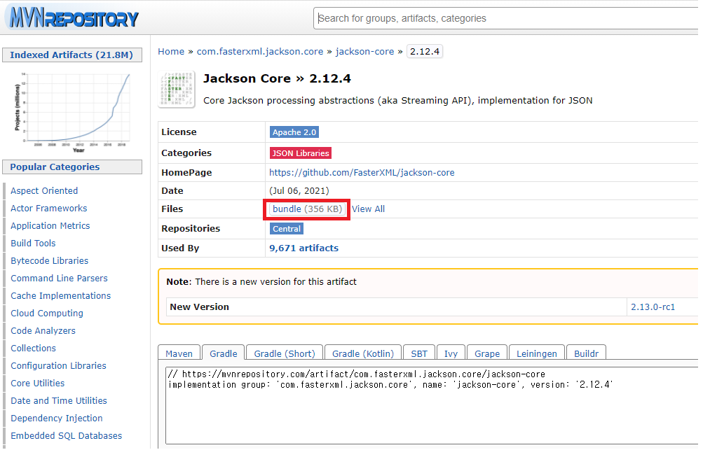710x450 pixels.
Task: Open Collections category
Action: click(x=34, y=349)
